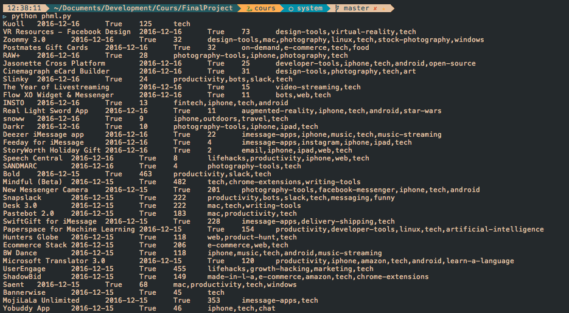The height and width of the screenshot is (313, 569).
Task: Select the 'ShadowBid' product name
Action: coord(22,277)
